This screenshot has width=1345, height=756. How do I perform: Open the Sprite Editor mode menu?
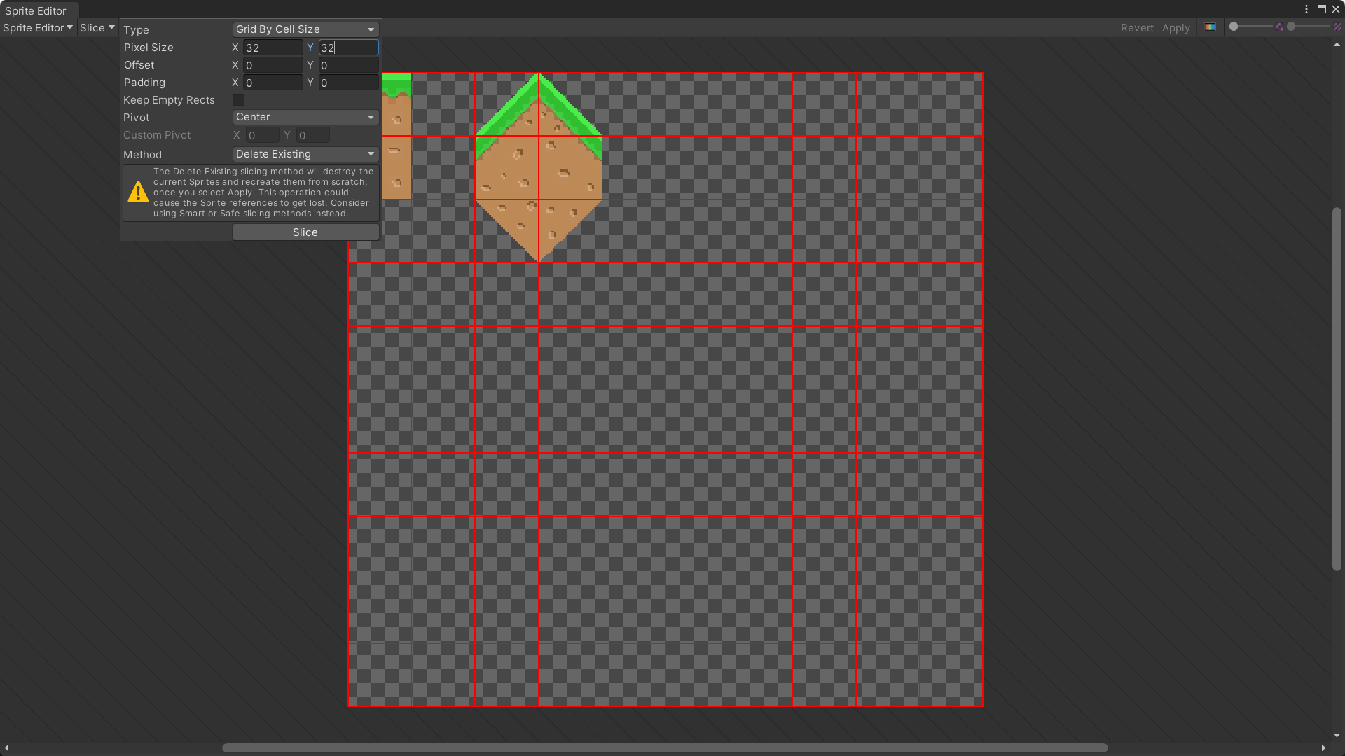38,28
